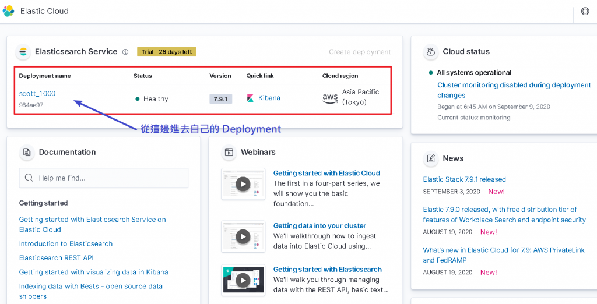This screenshot has width=597, height=304.
Task: Click the Cloud region column header
Action: [x=340, y=76]
